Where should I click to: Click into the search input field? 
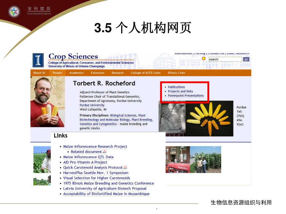pyautogui.click(x=225, y=59)
